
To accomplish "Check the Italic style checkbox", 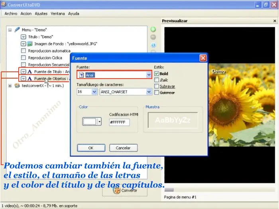I will tap(156, 80).
